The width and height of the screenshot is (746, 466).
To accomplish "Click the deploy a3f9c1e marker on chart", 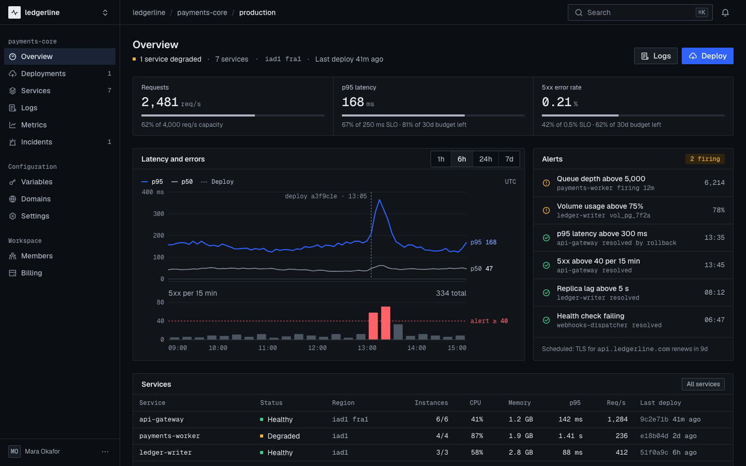I will point(326,196).
